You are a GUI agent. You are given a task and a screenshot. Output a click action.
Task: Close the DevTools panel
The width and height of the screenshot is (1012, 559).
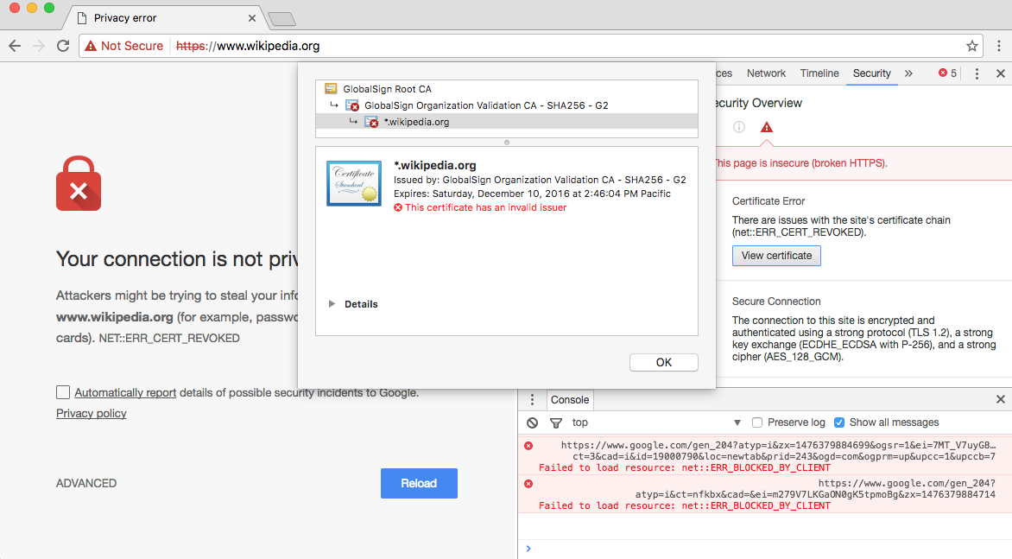1001,73
